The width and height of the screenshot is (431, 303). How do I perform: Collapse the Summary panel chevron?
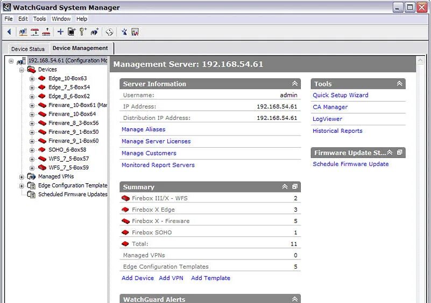pos(285,186)
